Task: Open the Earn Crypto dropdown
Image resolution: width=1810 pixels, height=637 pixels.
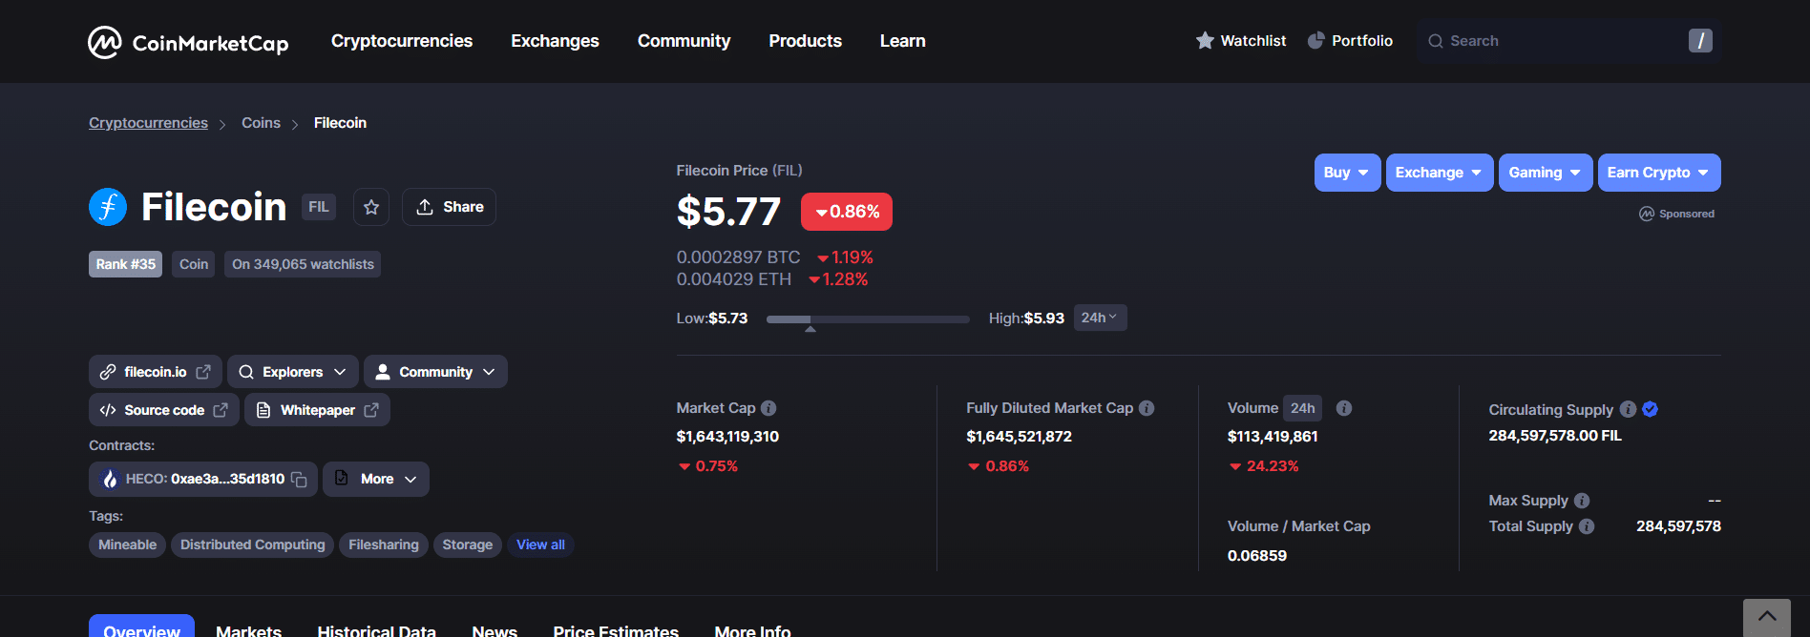Action: click(1659, 173)
